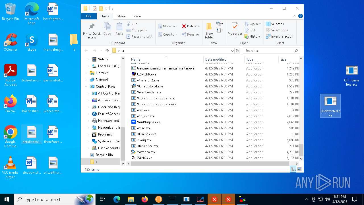364x205 pixels.
Task: Sort by Size column header
Action: 288,60
